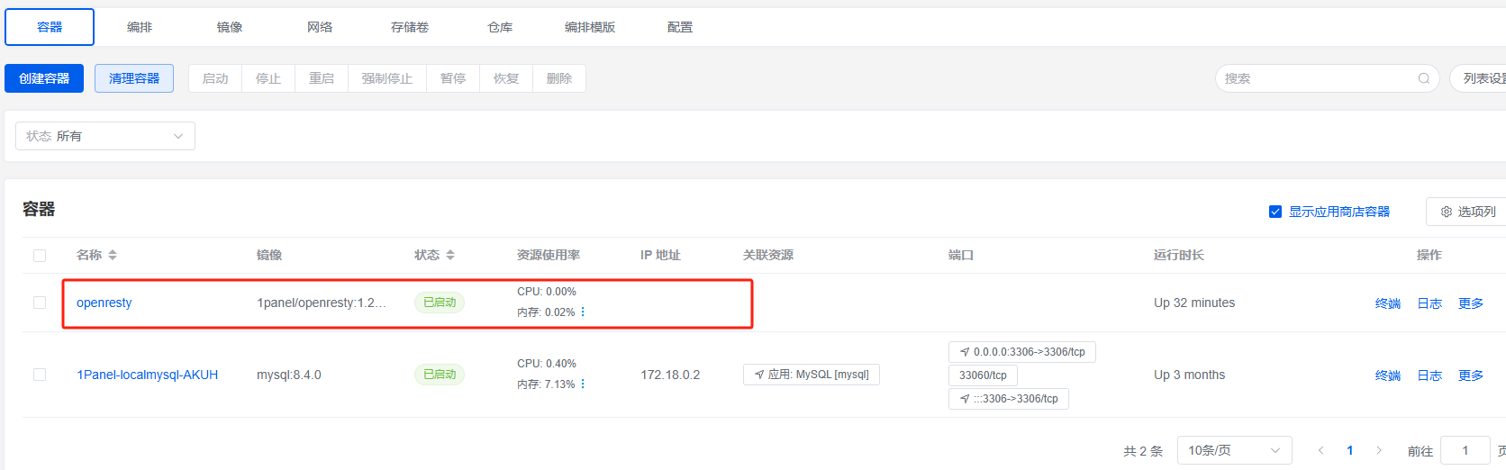Image resolution: width=1506 pixels, height=470 pixels.
Task: Click 1Panel-localmysql-AKUH 已启动 status tag
Action: (440, 375)
